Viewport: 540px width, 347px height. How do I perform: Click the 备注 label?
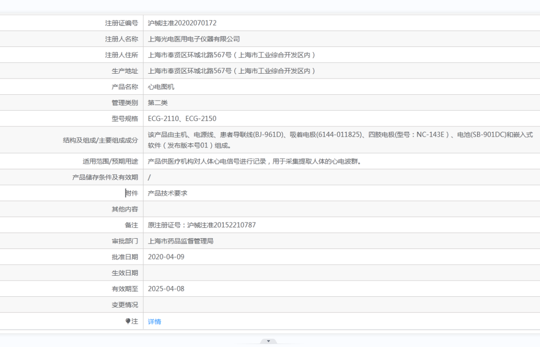coord(131,225)
